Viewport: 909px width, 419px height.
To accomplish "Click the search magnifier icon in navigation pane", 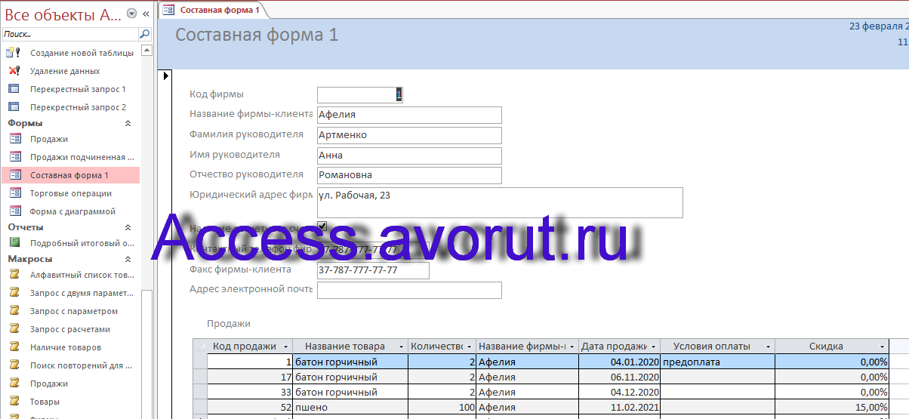I will coord(144,34).
